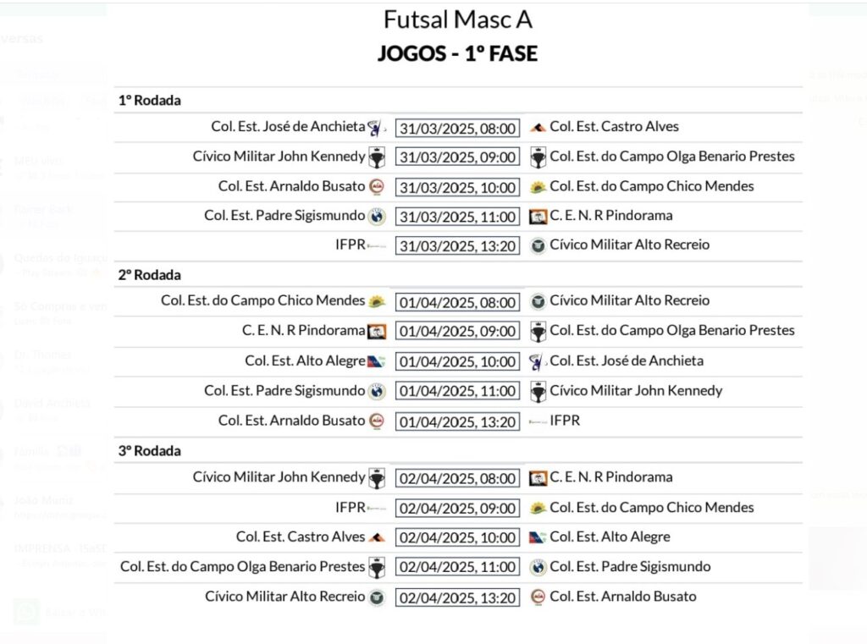Click the Arnaldo Busato logo in 1ª Rodada

point(377,187)
